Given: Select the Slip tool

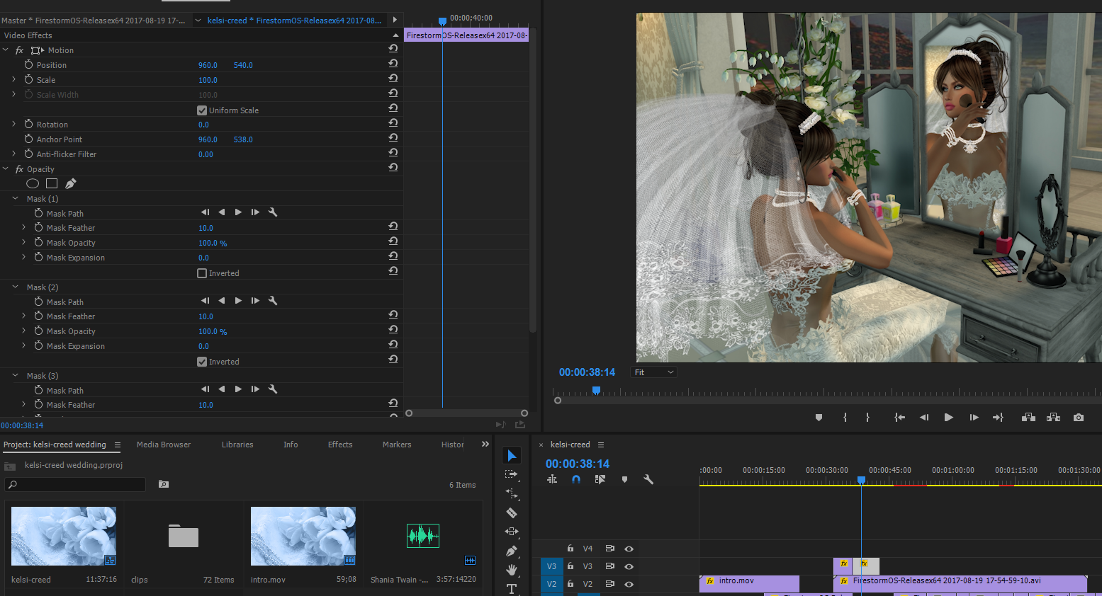Looking at the screenshot, I should click(x=512, y=532).
